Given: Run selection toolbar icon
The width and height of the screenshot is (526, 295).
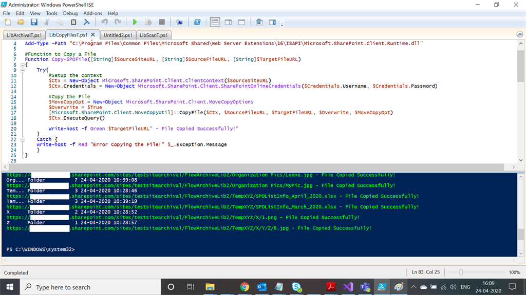Looking at the screenshot, I should (x=148, y=22).
